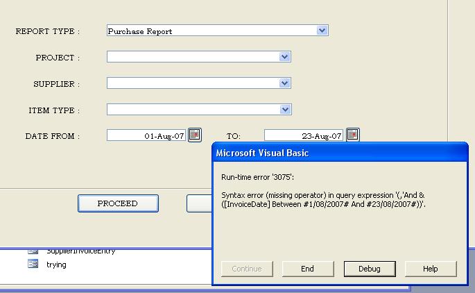This screenshot has height=293, width=475.
Task: Click into the DATE FROM field showing 01-Aug-07
Action: 146,135
